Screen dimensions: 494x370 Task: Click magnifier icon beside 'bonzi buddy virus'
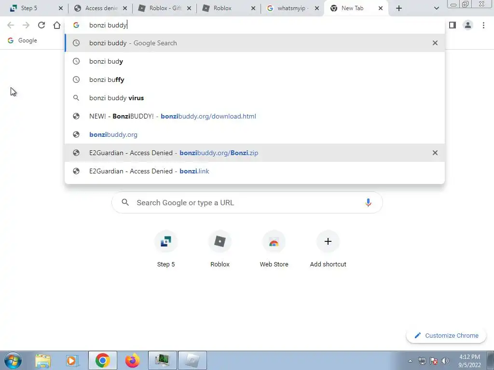(x=76, y=98)
